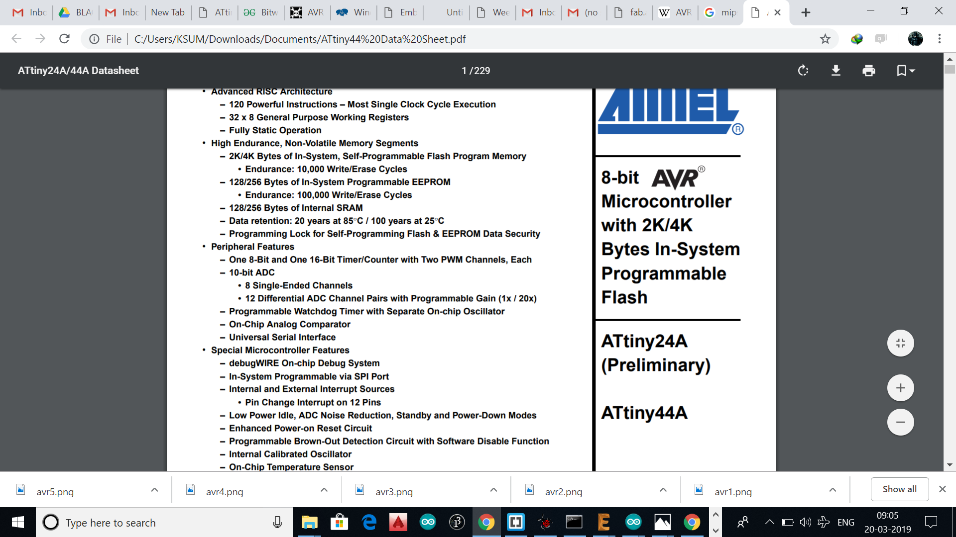Viewport: 956px width, 537px height.
Task: Open avr1.png download options chevron
Action: tap(833, 490)
